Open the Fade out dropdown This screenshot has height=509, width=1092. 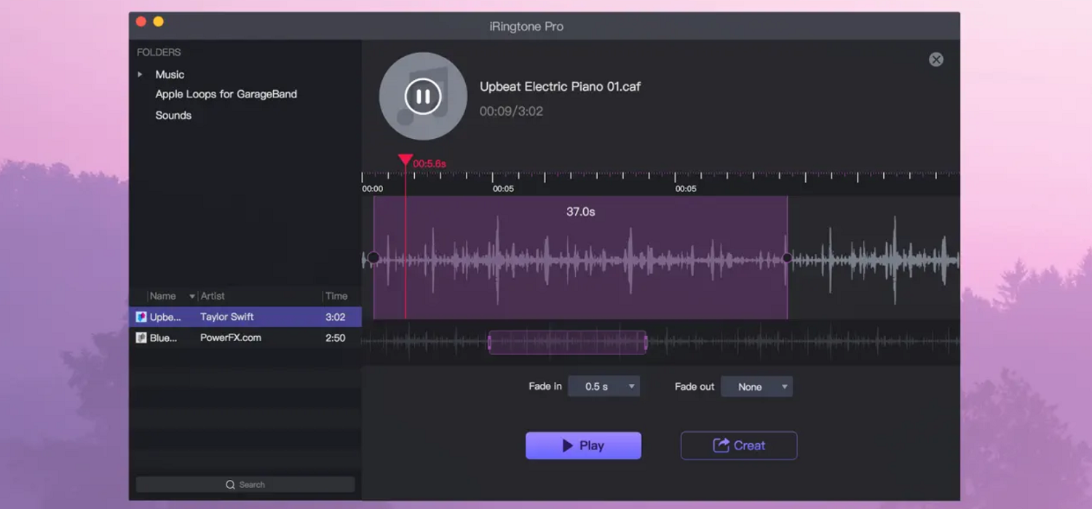(756, 387)
